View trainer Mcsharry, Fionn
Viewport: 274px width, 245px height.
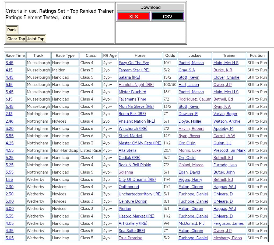point(227,238)
